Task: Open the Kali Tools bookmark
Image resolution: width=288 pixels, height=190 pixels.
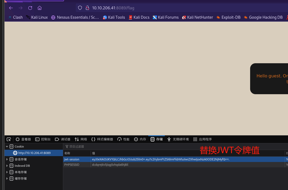Action: pyautogui.click(x=114, y=17)
